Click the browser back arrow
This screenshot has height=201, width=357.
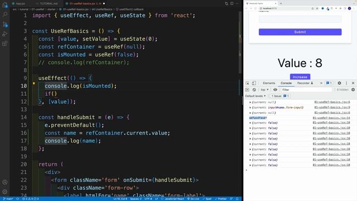pyautogui.click(x=247, y=8)
